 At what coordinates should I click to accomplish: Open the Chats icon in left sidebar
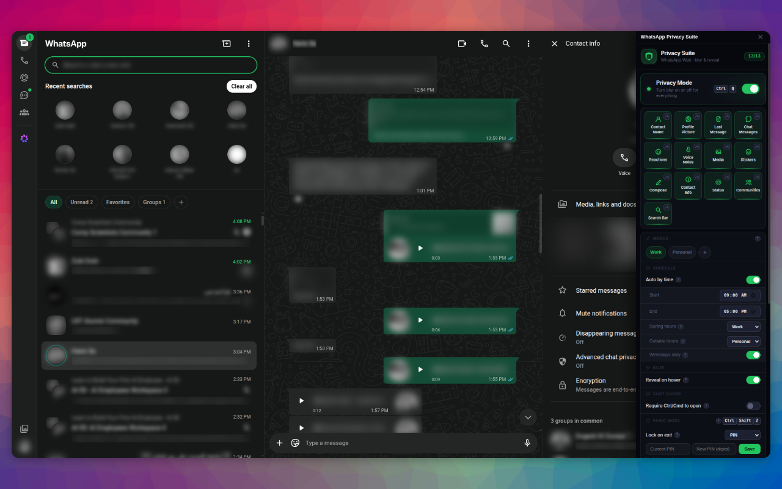(24, 43)
